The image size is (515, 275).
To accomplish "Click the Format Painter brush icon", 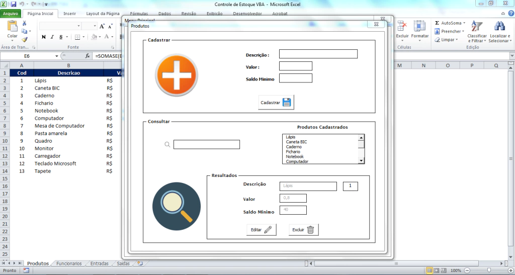I will click(24, 39).
